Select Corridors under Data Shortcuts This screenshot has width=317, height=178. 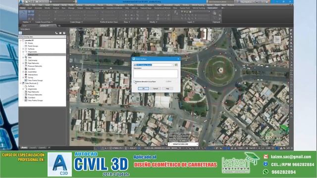(31, 98)
